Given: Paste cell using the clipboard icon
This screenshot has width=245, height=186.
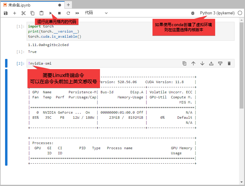Looking at the screenshot, I should click(x=41, y=13).
